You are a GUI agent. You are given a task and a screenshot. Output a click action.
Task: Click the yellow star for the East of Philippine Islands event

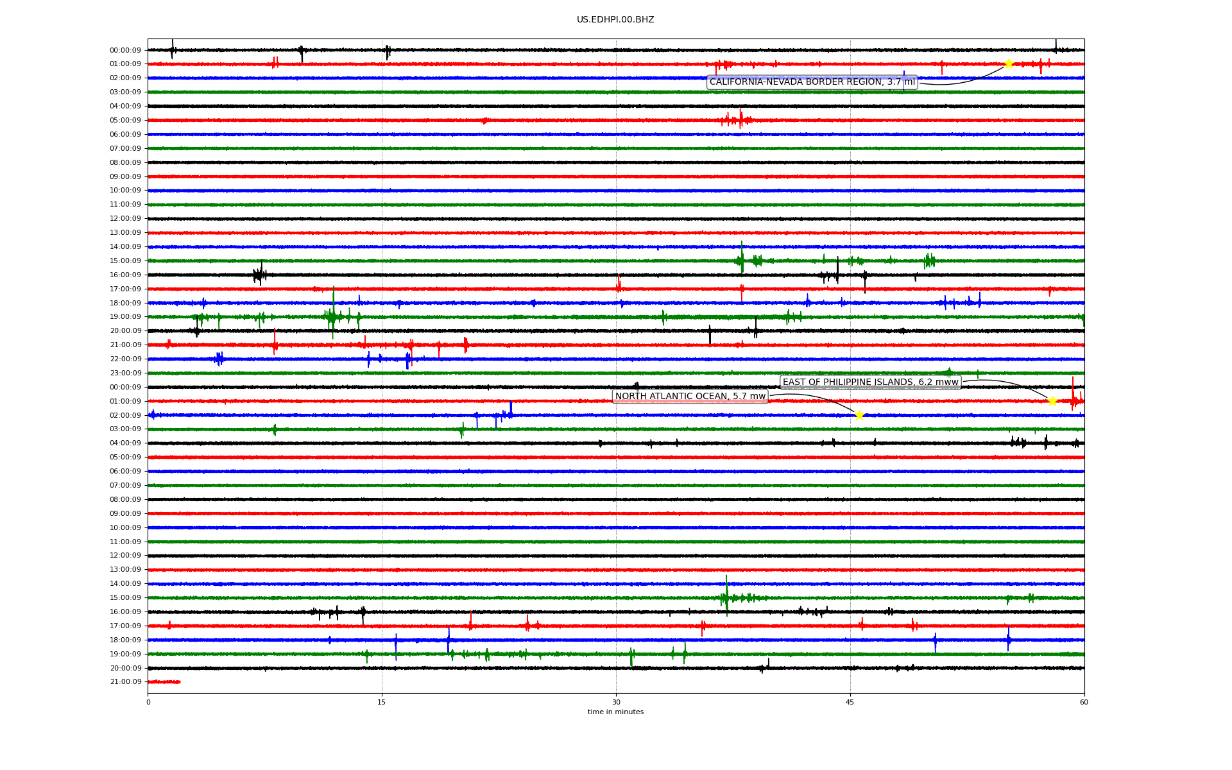[x=1052, y=401]
